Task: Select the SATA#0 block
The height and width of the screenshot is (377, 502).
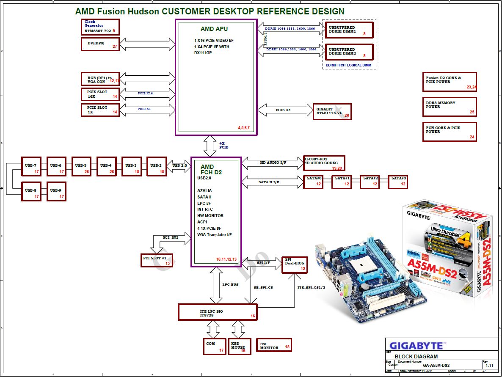Action: (x=313, y=182)
